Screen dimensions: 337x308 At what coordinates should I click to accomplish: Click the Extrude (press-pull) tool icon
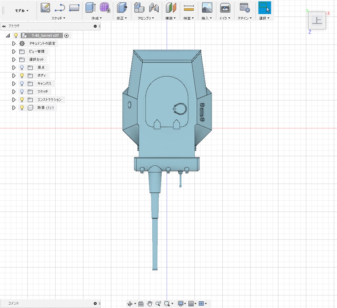click(90, 7)
